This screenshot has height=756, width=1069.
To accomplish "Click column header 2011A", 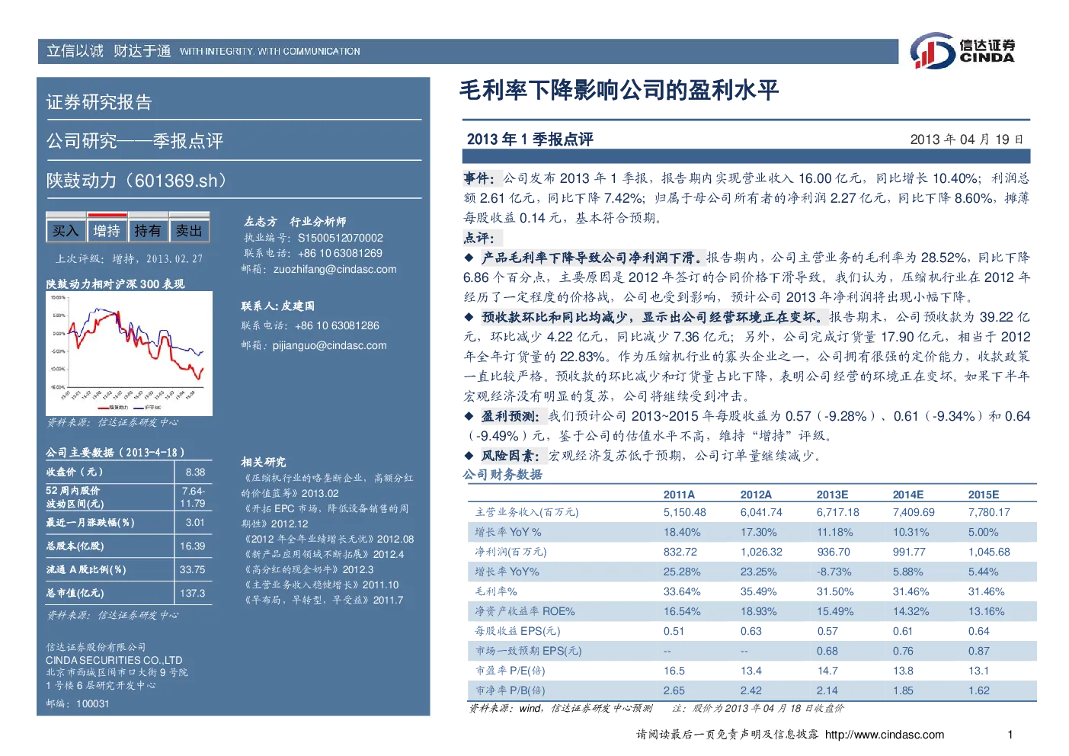I will 679,495.
